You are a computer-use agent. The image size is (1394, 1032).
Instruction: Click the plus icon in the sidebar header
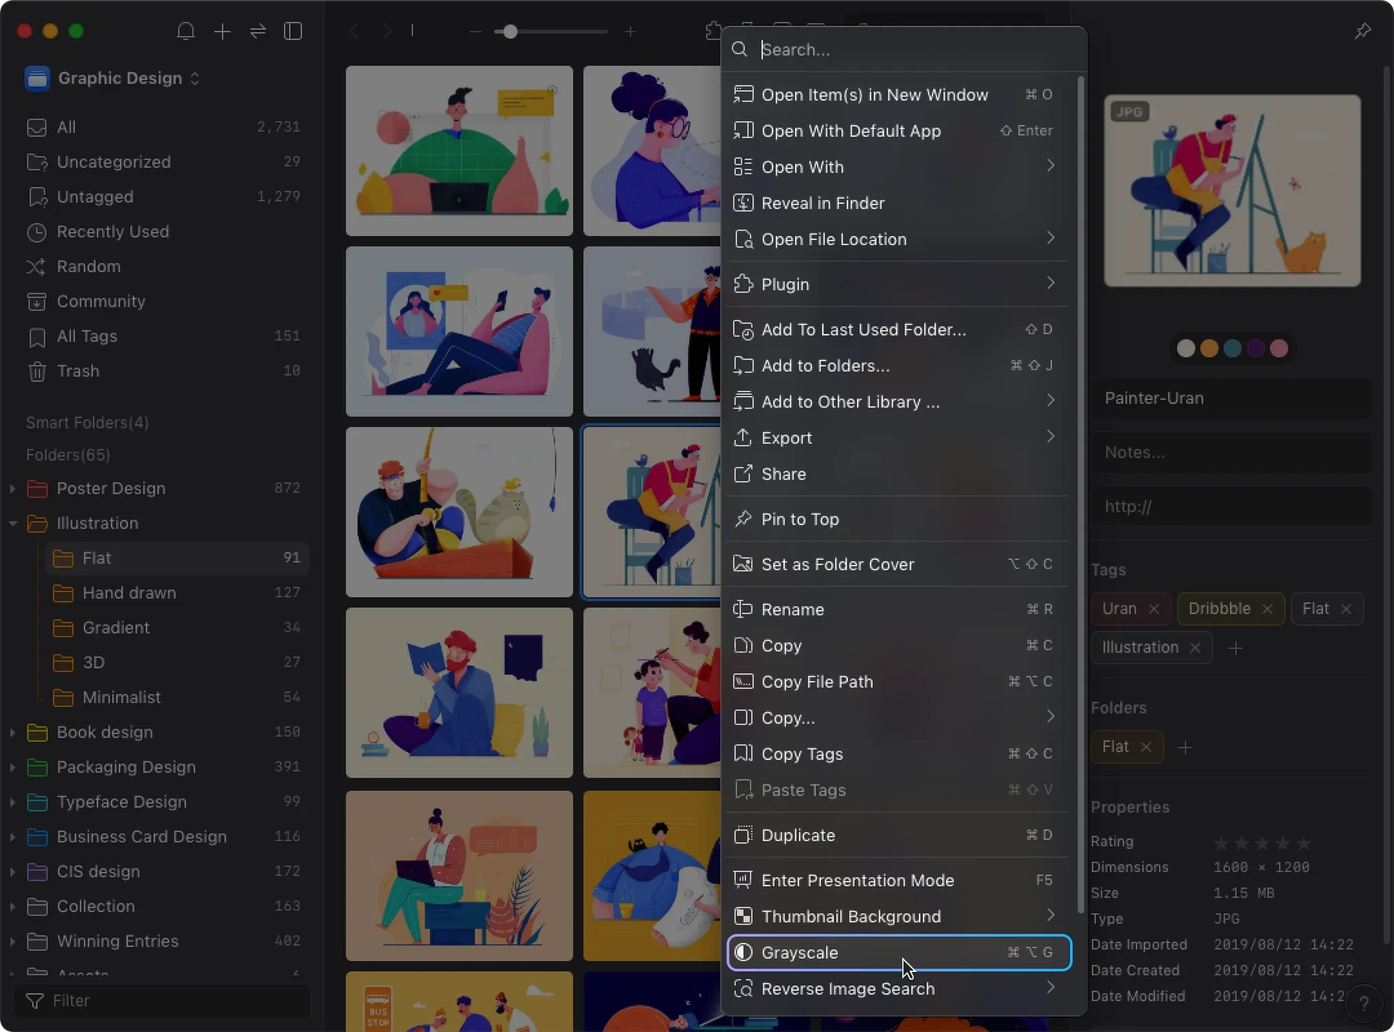(222, 31)
